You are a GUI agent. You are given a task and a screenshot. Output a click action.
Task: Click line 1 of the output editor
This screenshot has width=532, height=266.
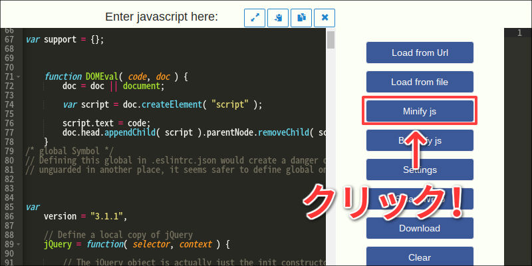click(x=519, y=33)
